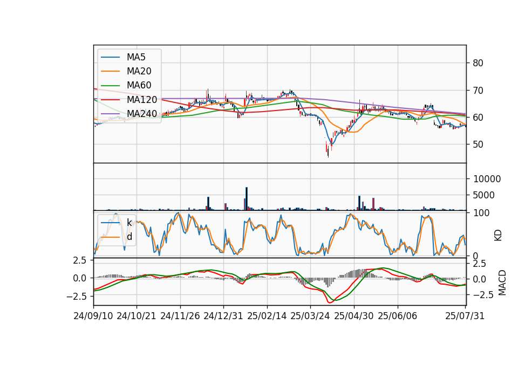Click the 24/10/21 date axis label
Screen dimensions: 518x372
[137, 316]
